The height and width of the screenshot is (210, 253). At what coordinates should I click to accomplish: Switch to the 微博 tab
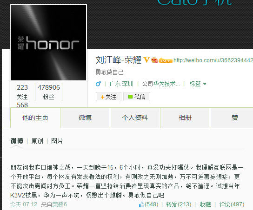point(85,118)
